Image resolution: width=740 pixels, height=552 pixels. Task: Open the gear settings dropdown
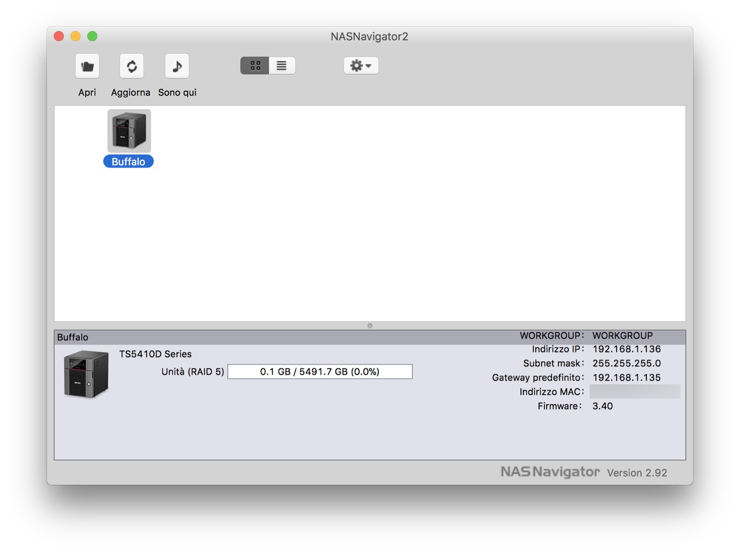(x=361, y=66)
